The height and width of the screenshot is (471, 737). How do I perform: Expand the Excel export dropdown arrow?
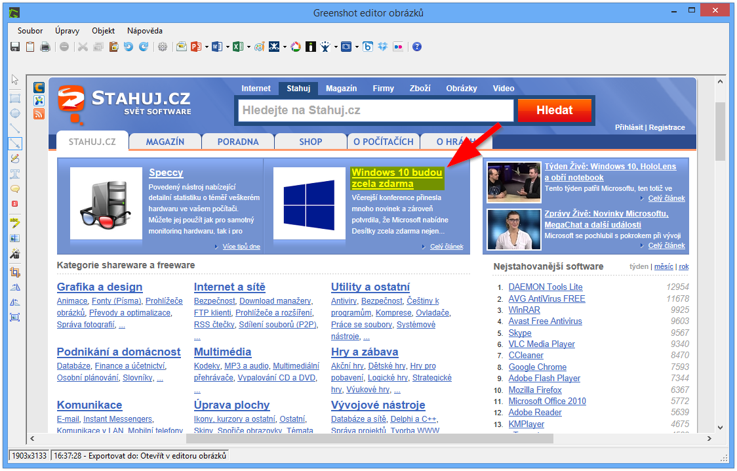coord(249,47)
